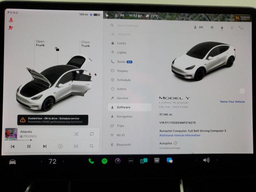The image size is (256, 192).
Task: Tap the upper red seatbelt warning icon
Action: (x=11, y=20)
